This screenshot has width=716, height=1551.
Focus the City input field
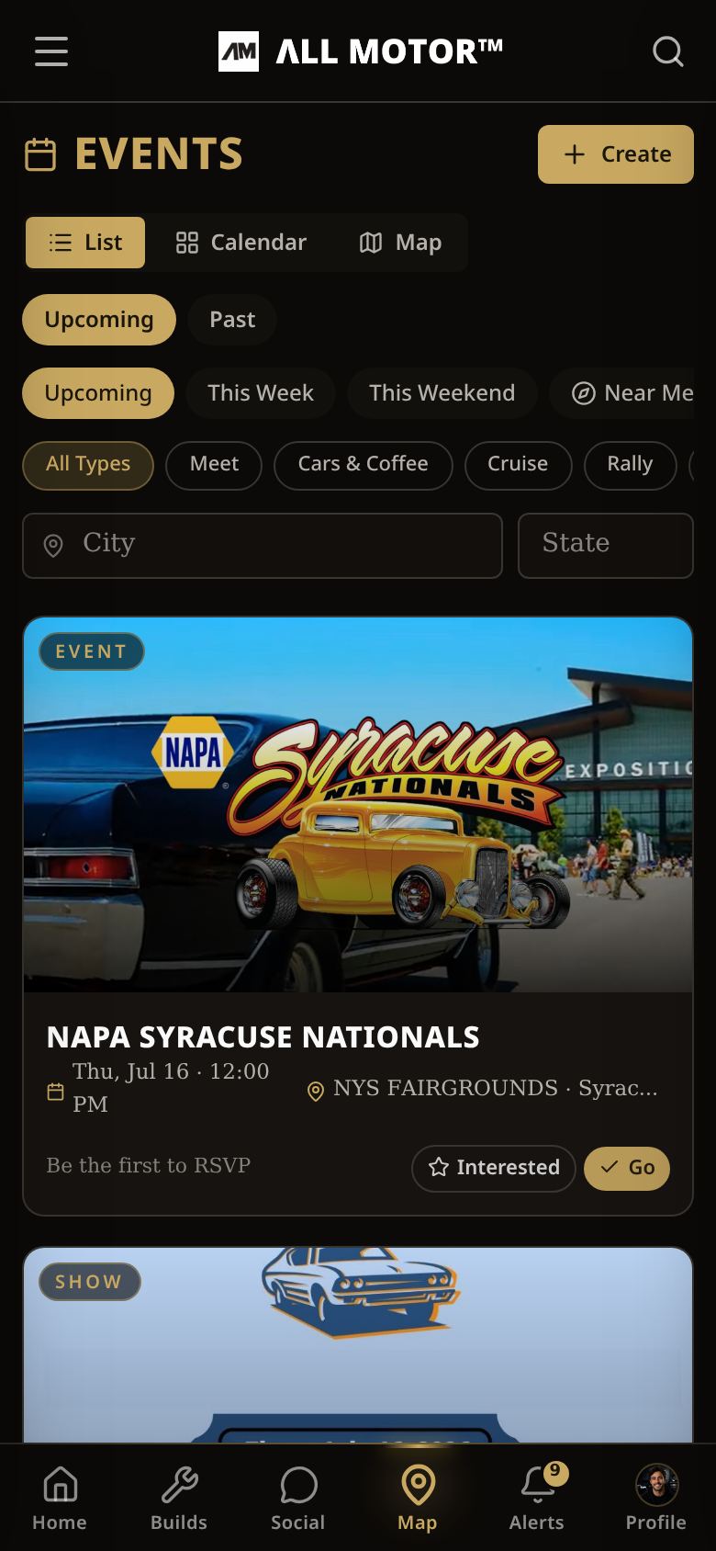tap(263, 546)
